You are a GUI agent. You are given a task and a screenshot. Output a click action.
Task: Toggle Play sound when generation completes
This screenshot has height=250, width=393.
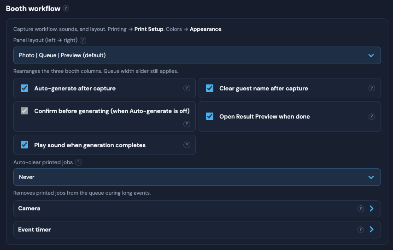24,144
